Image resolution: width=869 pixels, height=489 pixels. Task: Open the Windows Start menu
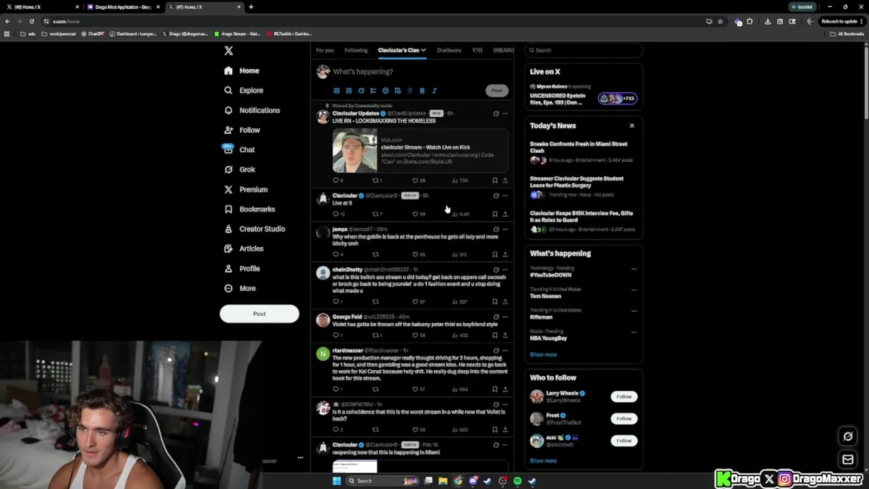[336, 481]
